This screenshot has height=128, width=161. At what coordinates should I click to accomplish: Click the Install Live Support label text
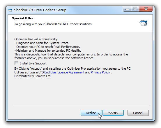tap(33, 63)
